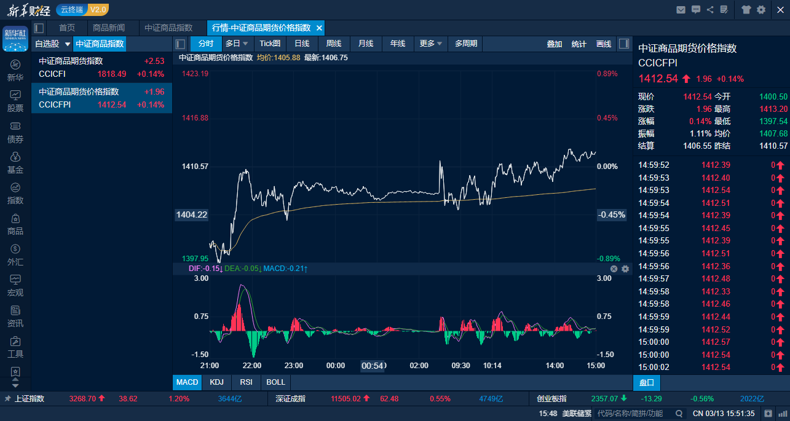
Task: Expand the 更多 chart options dropdown
Action: point(432,44)
